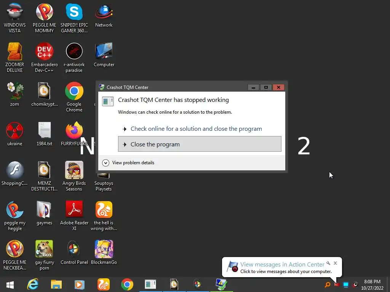Select the ShoppingC... Flash icon
Screen dimensions: 390x292
pyautogui.click(x=15, y=173)
